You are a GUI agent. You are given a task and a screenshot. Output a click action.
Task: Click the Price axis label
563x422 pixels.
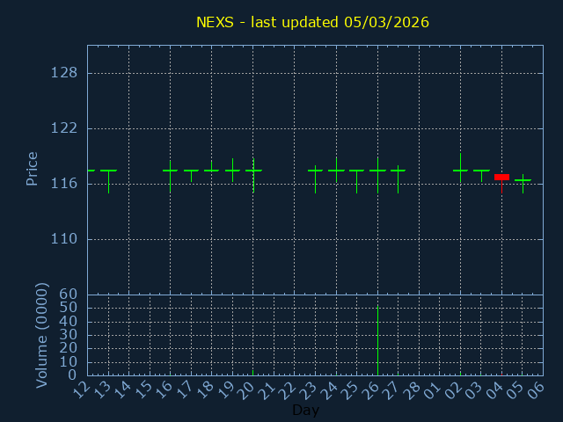point(33,169)
